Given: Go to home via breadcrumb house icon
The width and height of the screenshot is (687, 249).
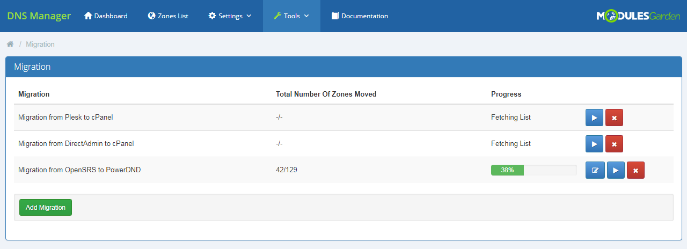Looking at the screenshot, I should tap(10, 44).
